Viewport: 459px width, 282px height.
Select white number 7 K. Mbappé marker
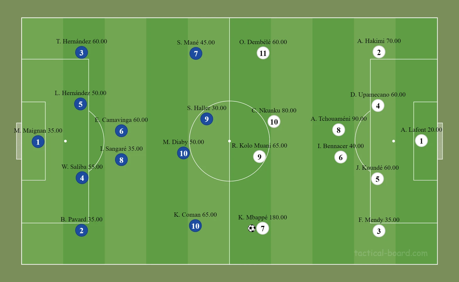coord(263,228)
